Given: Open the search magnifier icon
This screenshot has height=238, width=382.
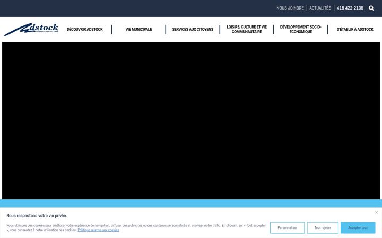Looking at the screenshot, I should (x=371, y=8).
